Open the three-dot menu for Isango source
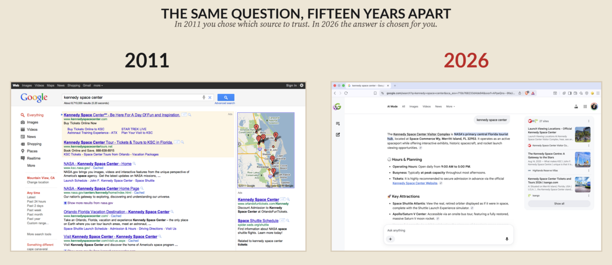The width and height of the screenshot is (612, 265). pyautogui.click(x=589, y=195)
